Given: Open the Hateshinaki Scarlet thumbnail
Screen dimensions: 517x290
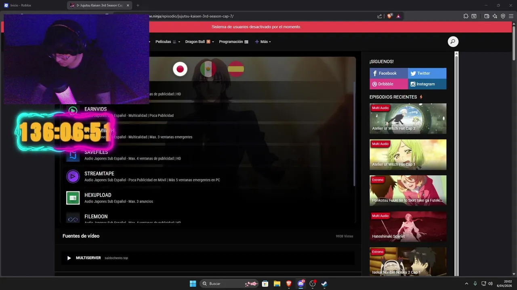Looking at the screenshot, I should click(408, 226).
